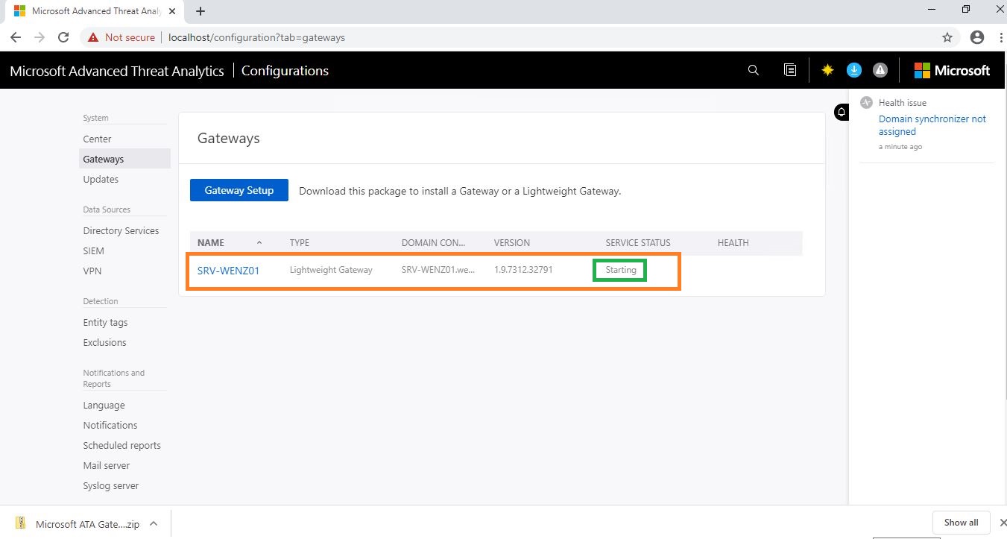Open the SRV-WENZ01 gateway link

pos(228,271)
